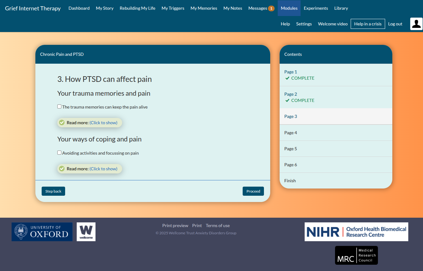423x271 pixels.
Task: Click the Medical Research Council logo
Action: tap(356, 255)
